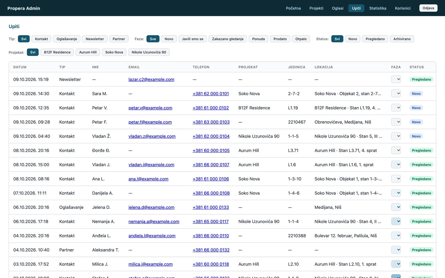Click phone link +381 62 000 0101

point(211,94)
